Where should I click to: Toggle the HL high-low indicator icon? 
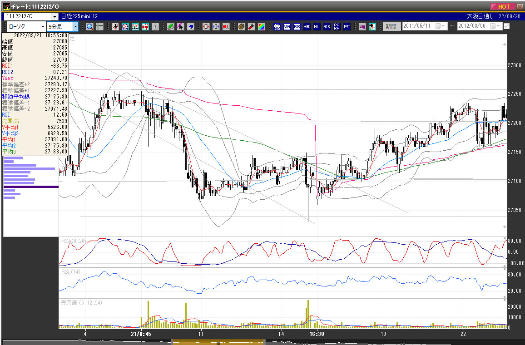[317, 27]
